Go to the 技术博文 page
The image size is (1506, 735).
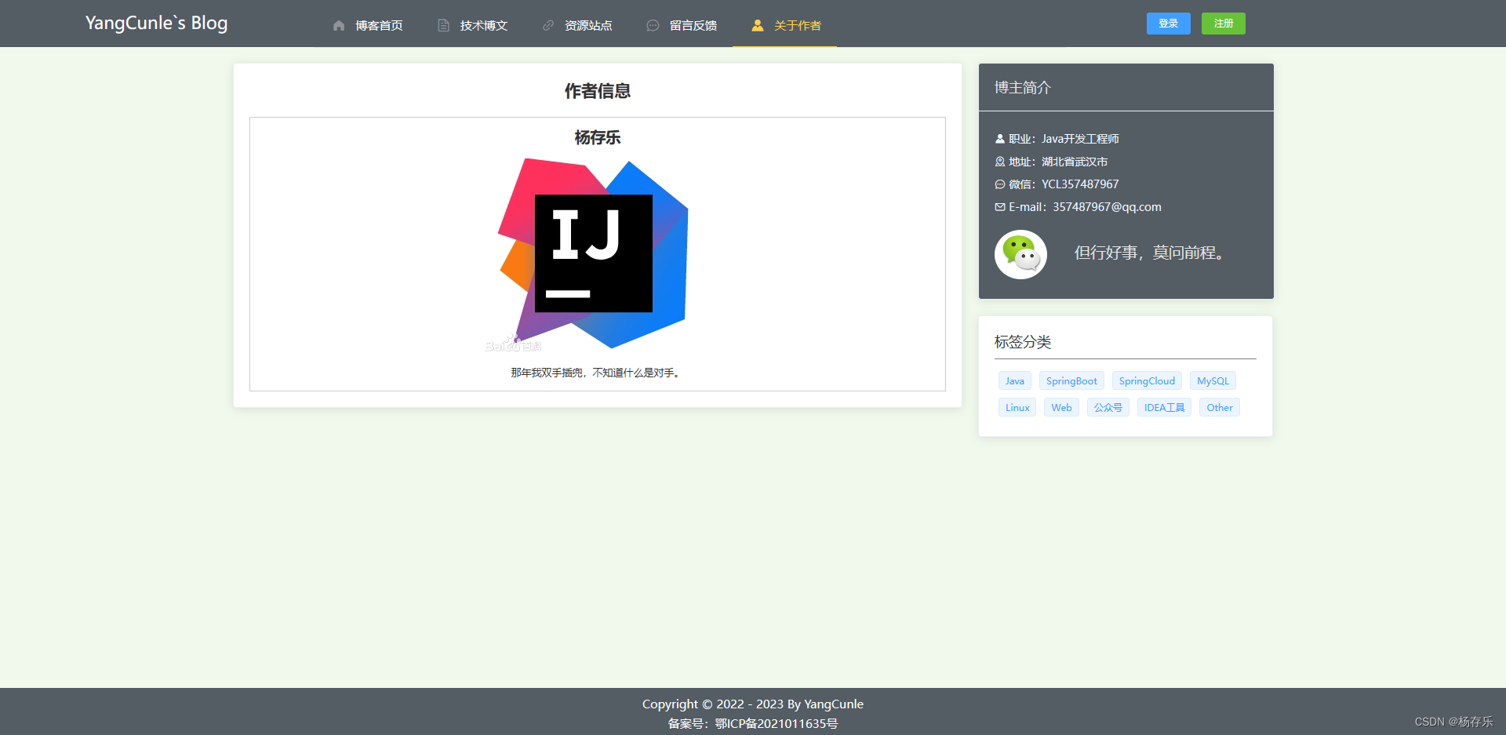(x=472, y=26)
